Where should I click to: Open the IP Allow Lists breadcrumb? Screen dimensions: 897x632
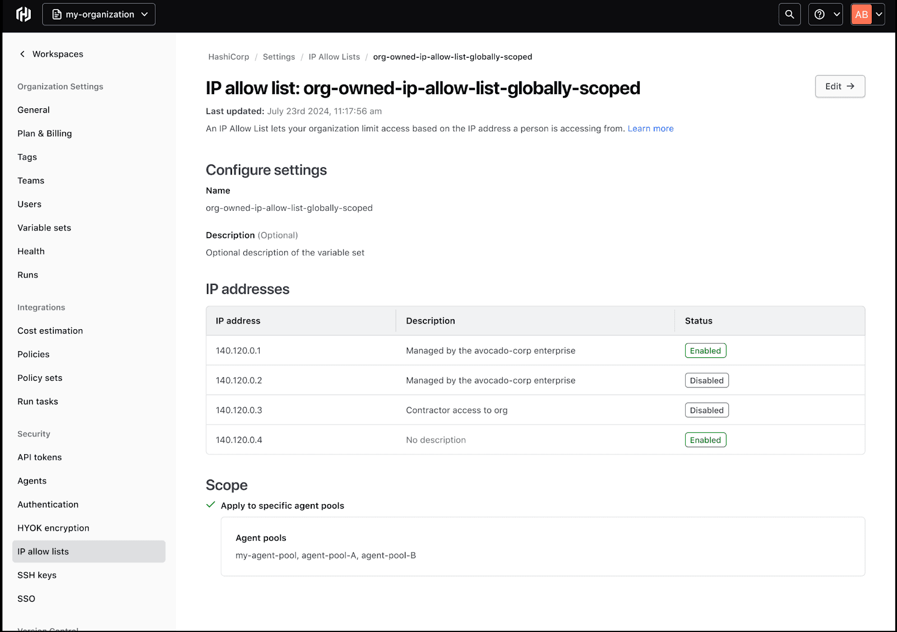[334, 57]
